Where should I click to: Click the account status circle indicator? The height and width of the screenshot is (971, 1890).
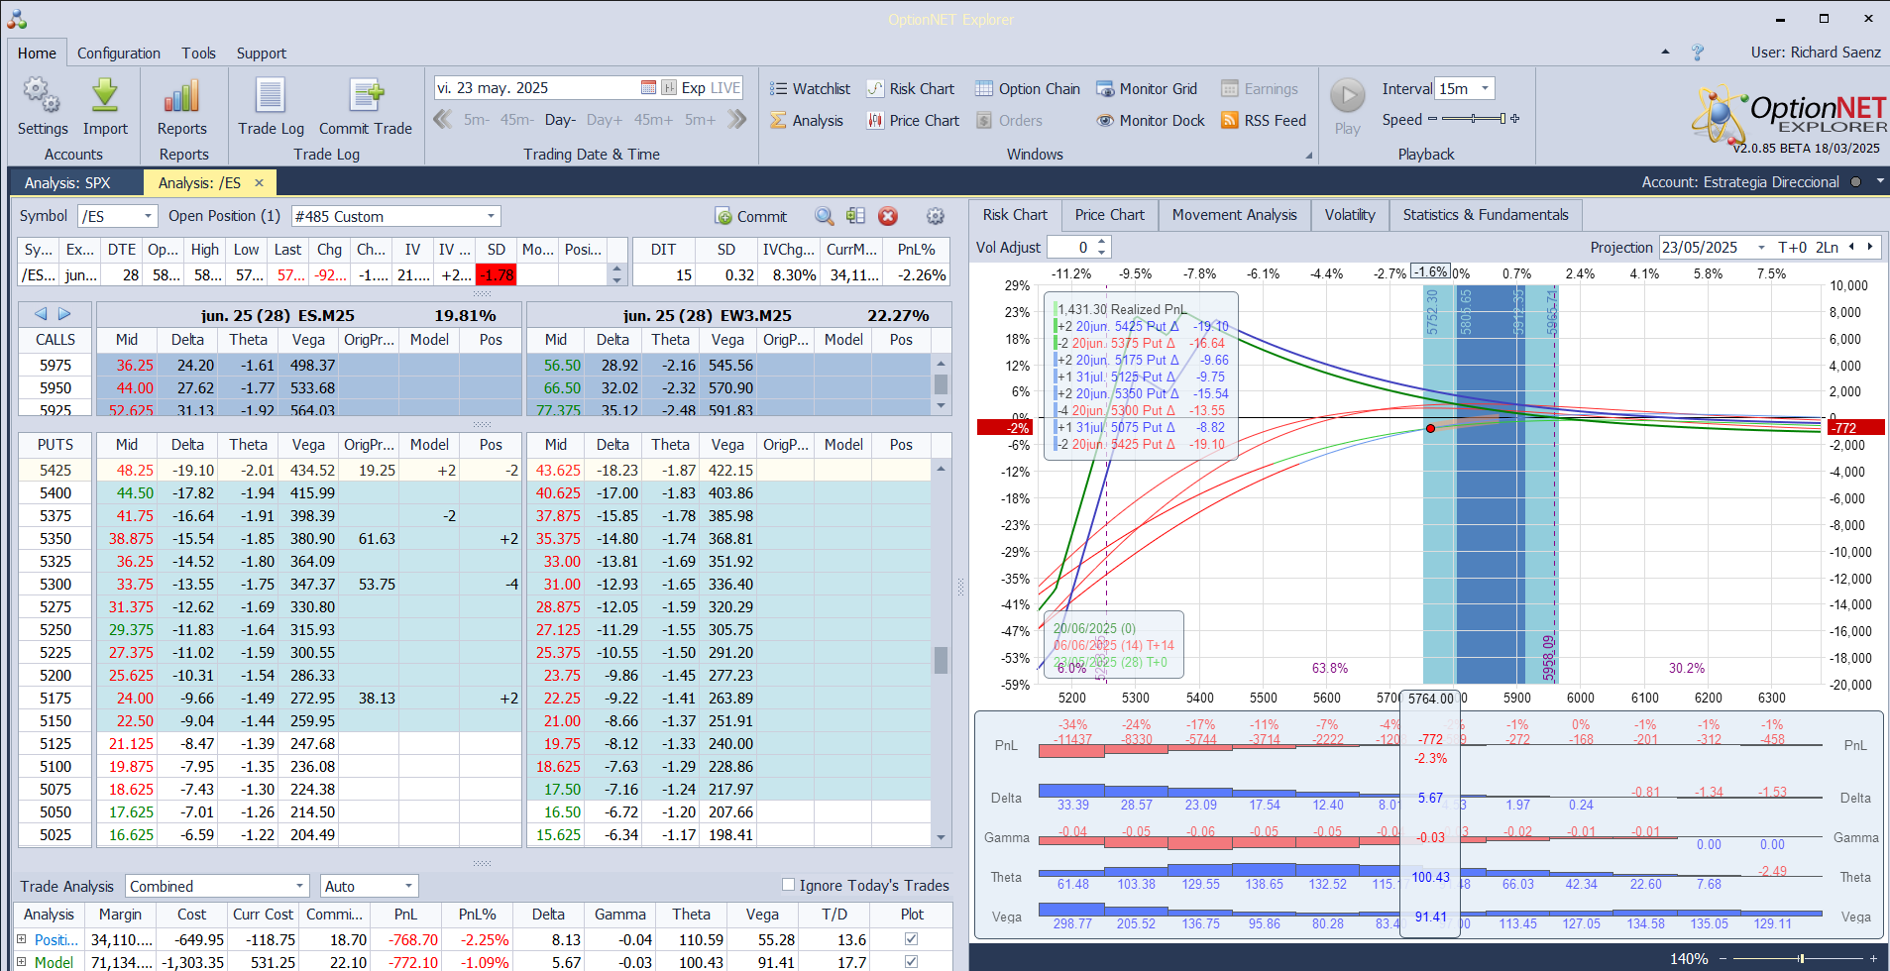(x=1855, y=182)
